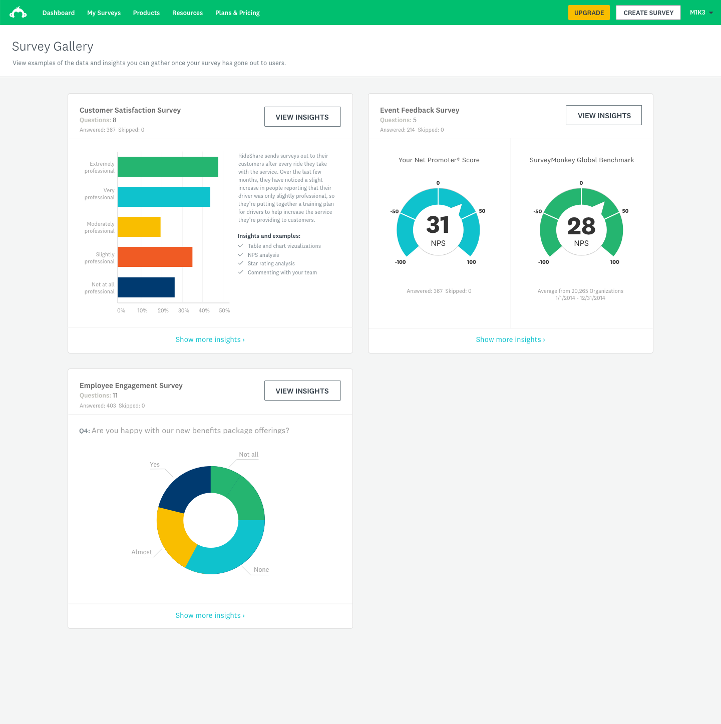Click the SurveyMonkey logo icon
Viewport: 721px width, 724px height.
(x=19, y=13)
